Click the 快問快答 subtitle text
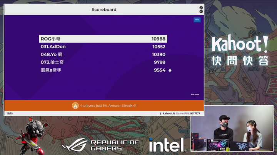The width and height of the screenshot is (277, 155). click(240, 61)
